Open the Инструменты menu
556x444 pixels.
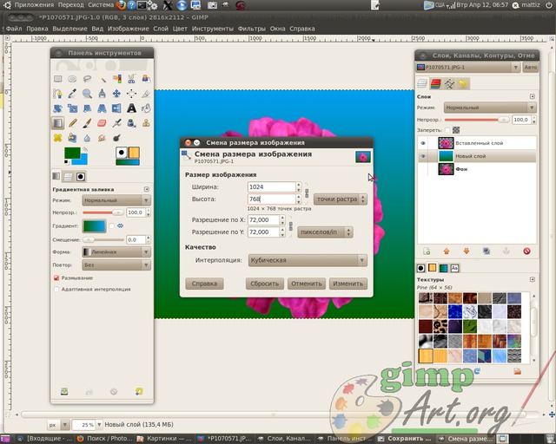(x=213, y=29)
